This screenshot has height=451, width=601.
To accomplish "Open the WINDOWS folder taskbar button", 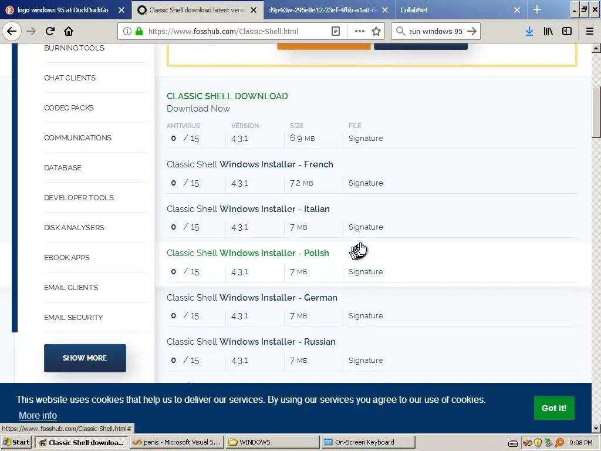I will pos(272,442).
